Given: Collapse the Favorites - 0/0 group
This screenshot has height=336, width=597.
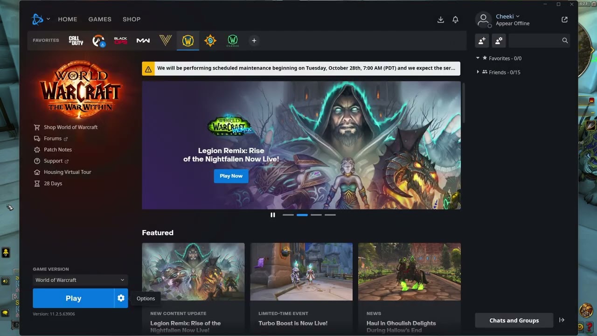Looking at the screenshot, I should coord(478,58).
